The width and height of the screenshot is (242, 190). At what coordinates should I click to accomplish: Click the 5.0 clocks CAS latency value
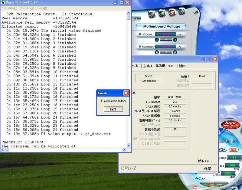point(175,106)
